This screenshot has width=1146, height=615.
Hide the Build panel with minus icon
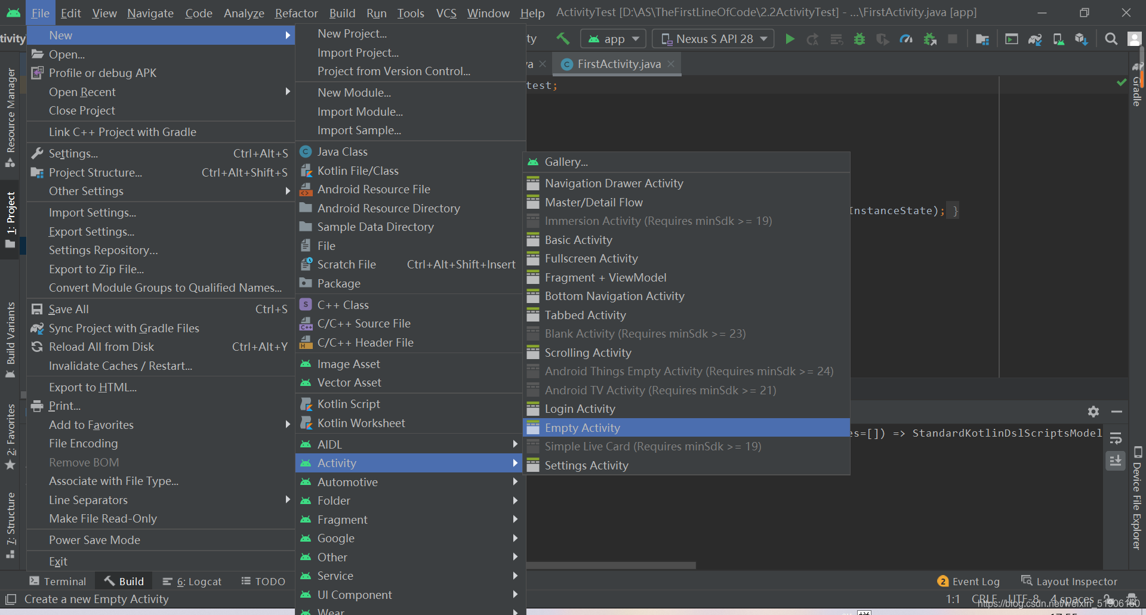[x=1117, y=412]
